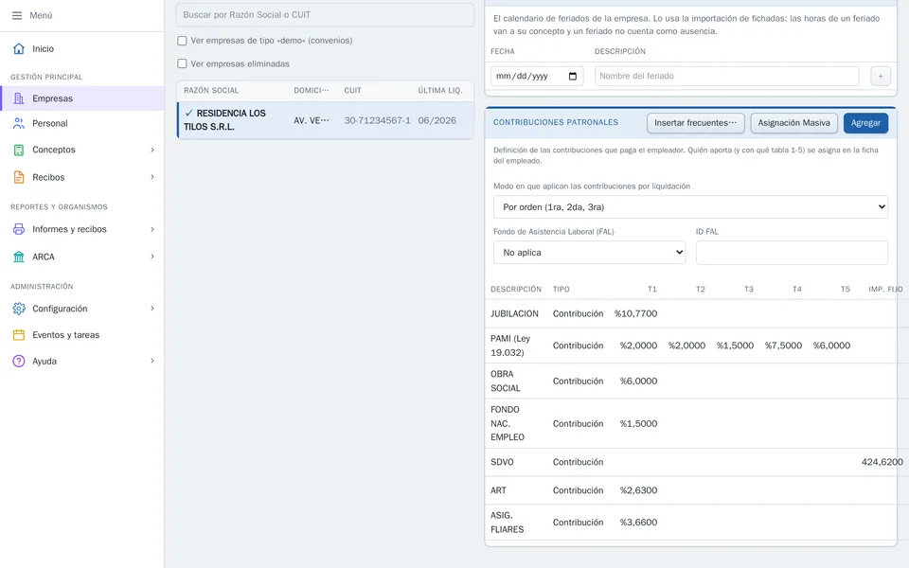
Task: Open the Personal section
Action: [x=82, y=123]
